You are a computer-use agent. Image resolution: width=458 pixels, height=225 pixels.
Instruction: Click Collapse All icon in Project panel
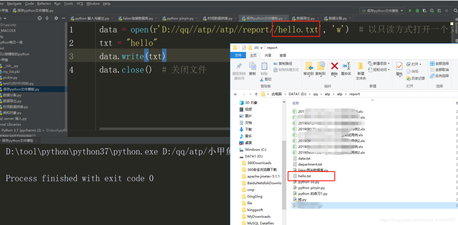[x=48, y=18]
